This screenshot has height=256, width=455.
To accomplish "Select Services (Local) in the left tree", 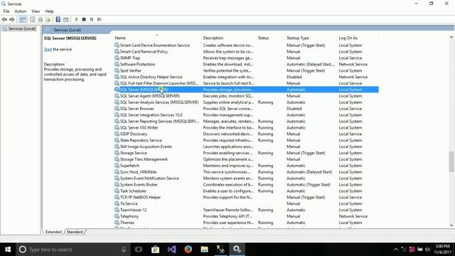I will pos(22,28).
